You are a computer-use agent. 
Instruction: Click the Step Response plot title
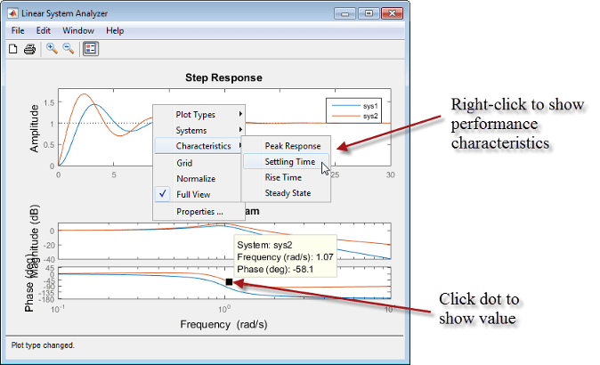(x=223, y=77)
